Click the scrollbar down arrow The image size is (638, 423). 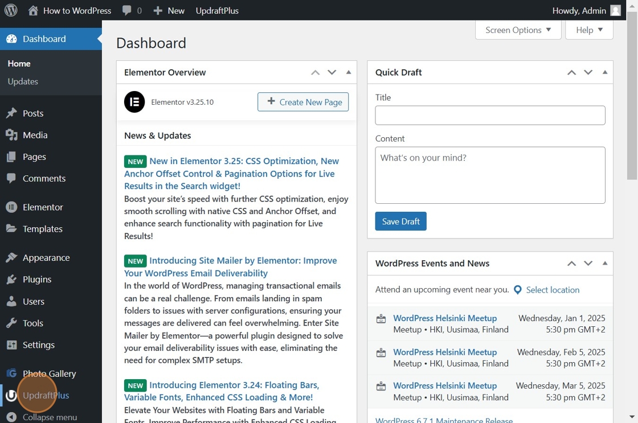tap(632, 417)
